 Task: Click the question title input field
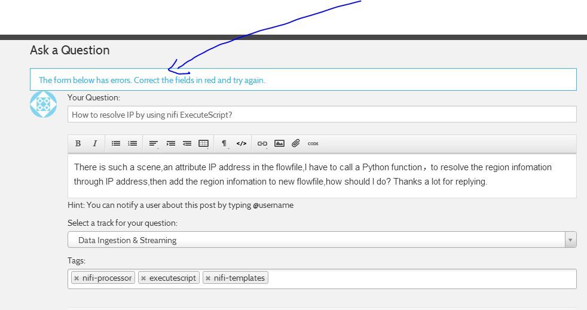[x=322, y=115]
